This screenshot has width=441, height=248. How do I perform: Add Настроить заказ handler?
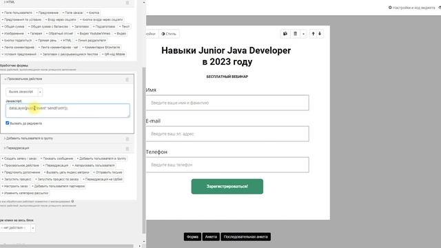click(x=14, y=186)
